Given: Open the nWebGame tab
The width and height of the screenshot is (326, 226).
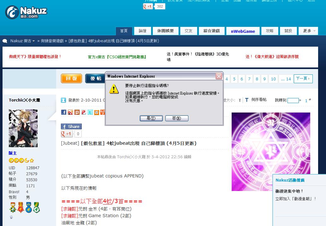Looking at the screenshot, I should point(243,31).
